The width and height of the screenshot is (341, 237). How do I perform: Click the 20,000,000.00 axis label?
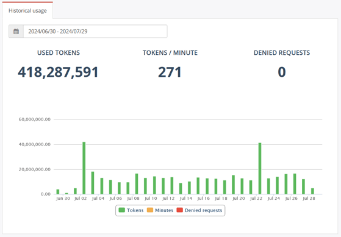(x=35, y=169)
